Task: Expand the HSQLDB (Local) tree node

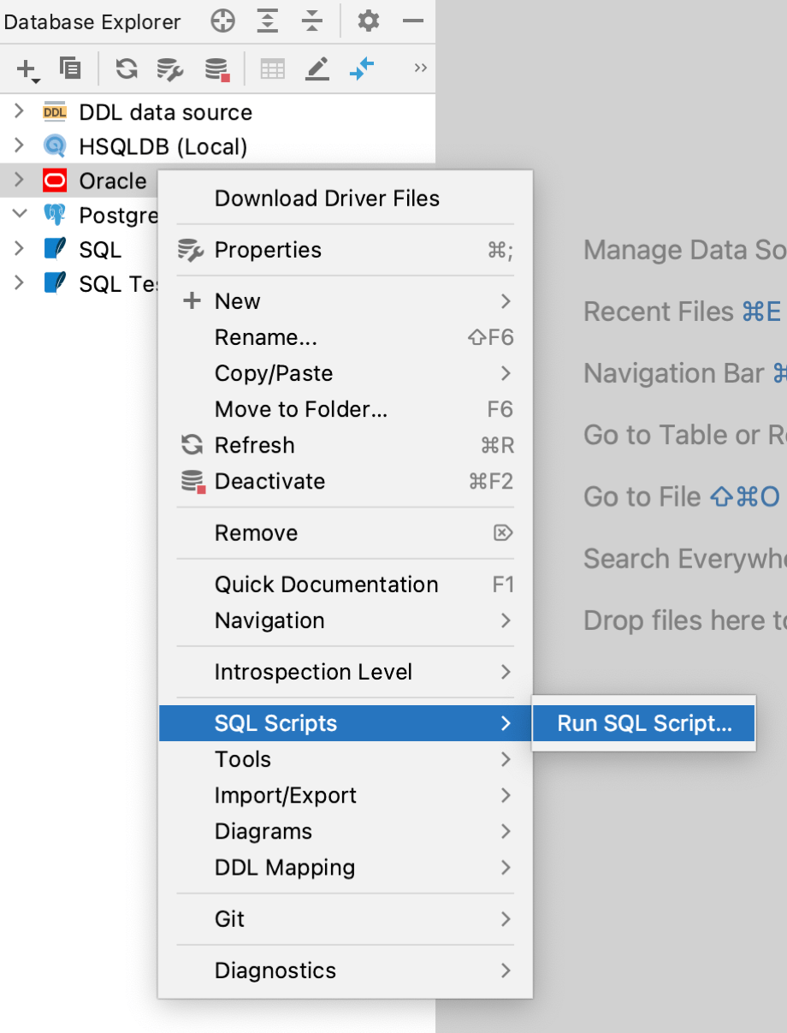Action: click(19, 145)
